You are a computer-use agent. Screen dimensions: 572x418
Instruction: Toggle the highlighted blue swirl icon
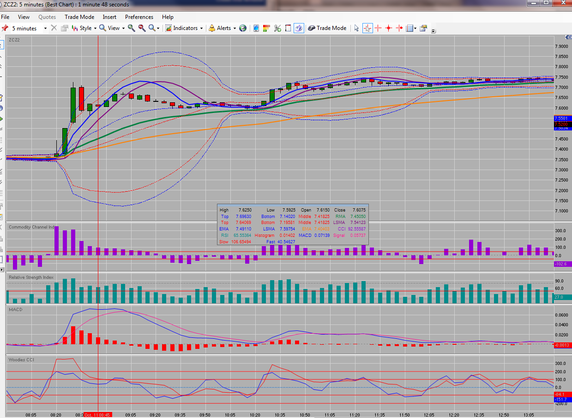[299, 28]
